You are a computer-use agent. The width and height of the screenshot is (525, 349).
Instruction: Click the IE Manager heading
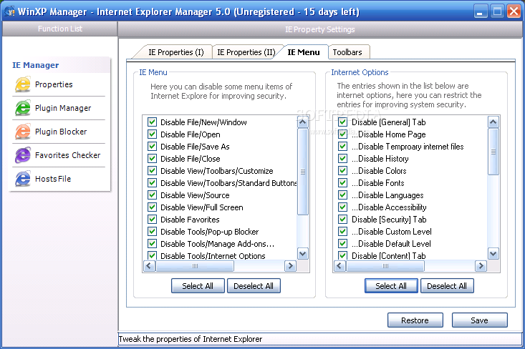pyautogui.click(x=36, y=65)
